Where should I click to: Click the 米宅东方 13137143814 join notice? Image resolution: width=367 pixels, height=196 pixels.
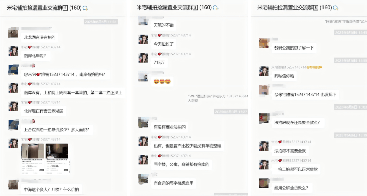218,98
